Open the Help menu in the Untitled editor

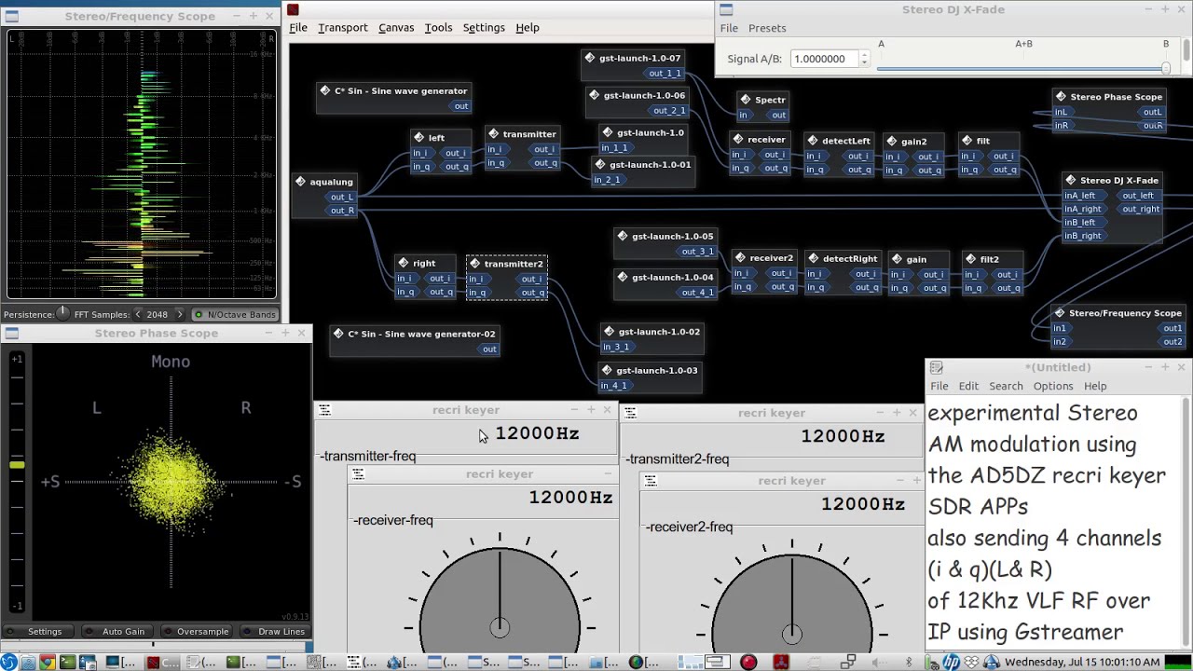pos(1095,386)
